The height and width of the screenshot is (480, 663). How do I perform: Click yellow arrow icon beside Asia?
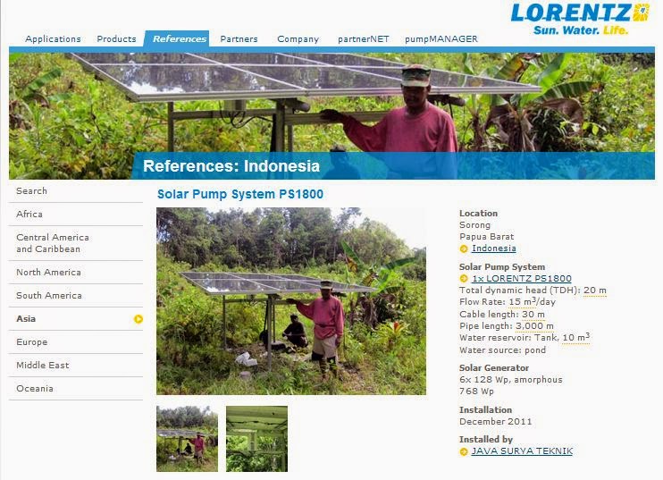[x=138, y=319]
